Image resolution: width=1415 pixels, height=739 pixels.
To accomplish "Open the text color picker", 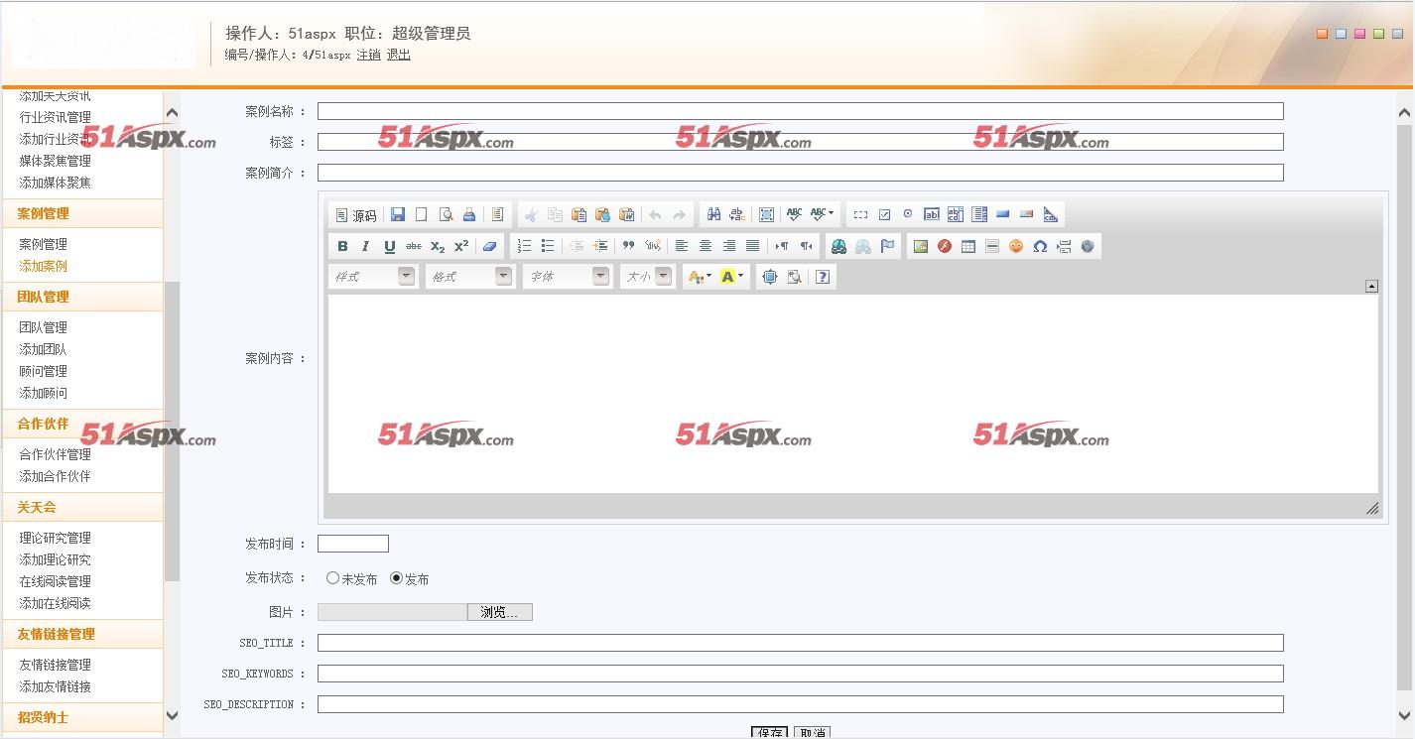I will (x=699, y=277).
